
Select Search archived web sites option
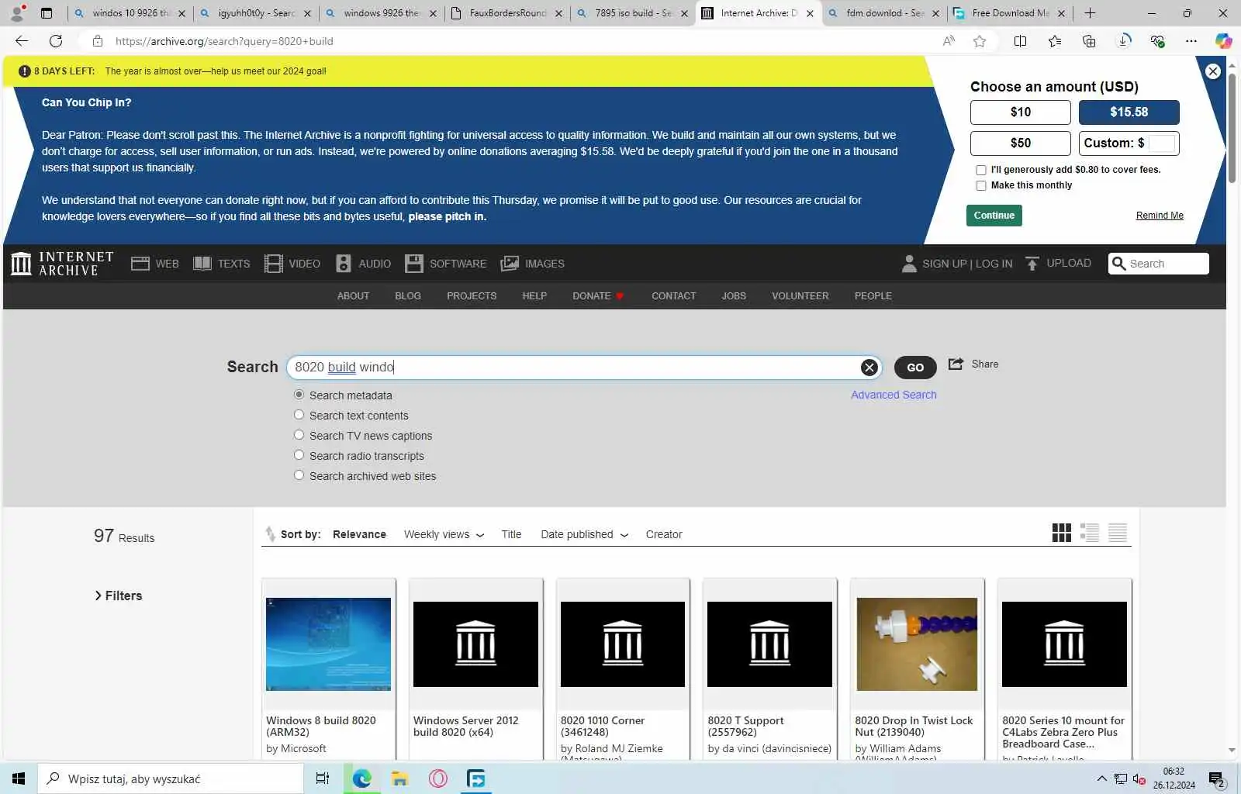tap(299, 475)
